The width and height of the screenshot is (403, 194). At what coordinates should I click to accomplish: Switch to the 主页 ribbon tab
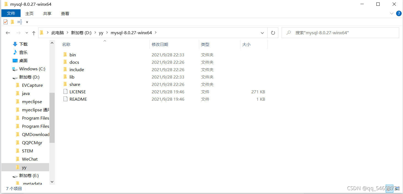(29, 13)
